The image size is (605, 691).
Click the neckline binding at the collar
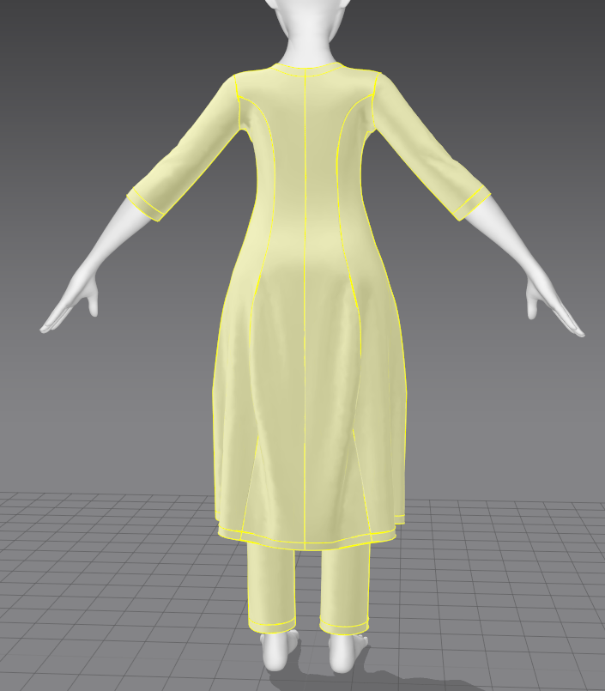(306, 70)
